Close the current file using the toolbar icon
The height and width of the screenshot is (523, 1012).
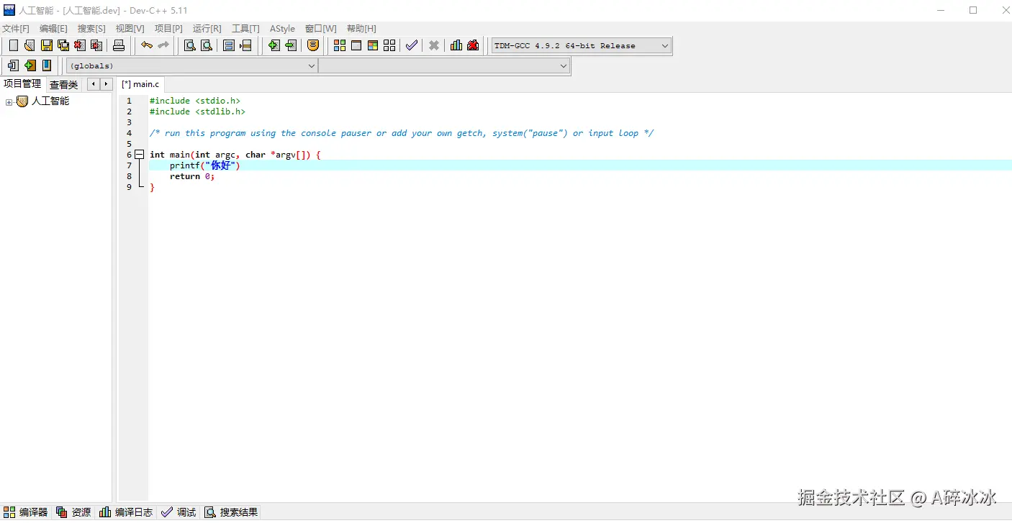point(79,45)
